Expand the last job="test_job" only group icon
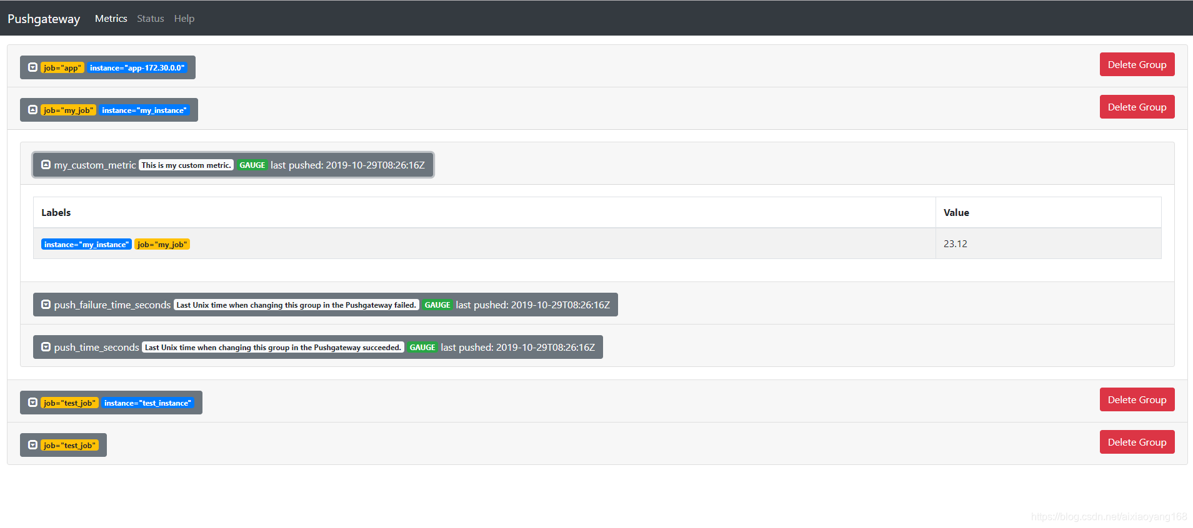1193x528 pixels. [32, 445]
